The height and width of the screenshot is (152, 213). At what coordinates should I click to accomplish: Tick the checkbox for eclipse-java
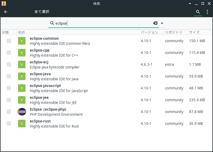tap(9, 76)
